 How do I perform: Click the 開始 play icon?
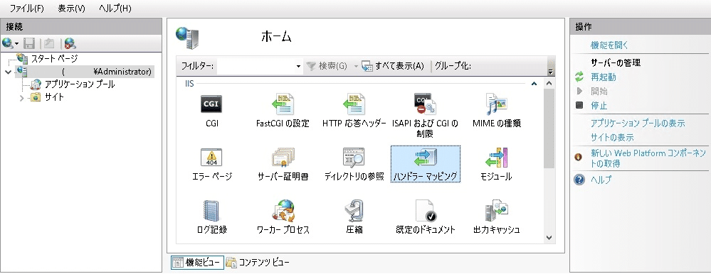579,92
